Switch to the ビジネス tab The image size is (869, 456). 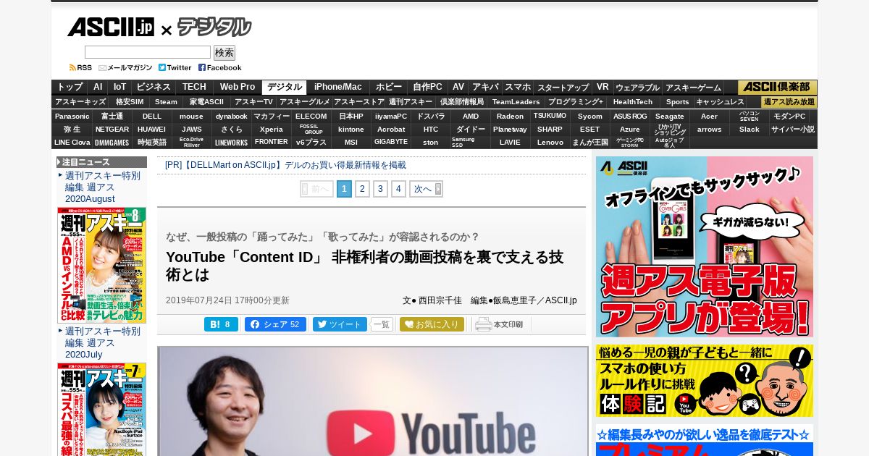point(154,87)
